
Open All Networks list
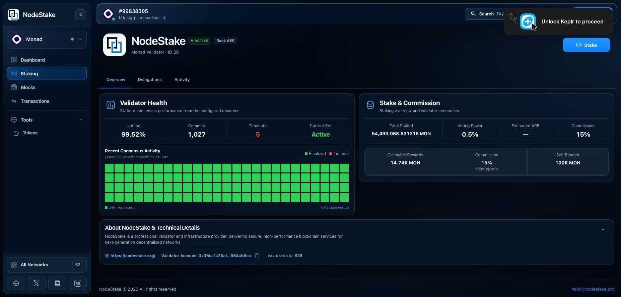pyautogui.click(x=47, y=265)
